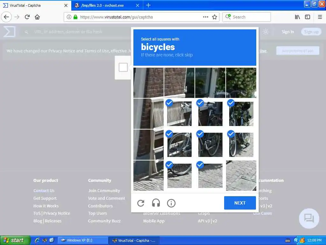
Task: Open the Mobile App link
Action: (154, 221)
